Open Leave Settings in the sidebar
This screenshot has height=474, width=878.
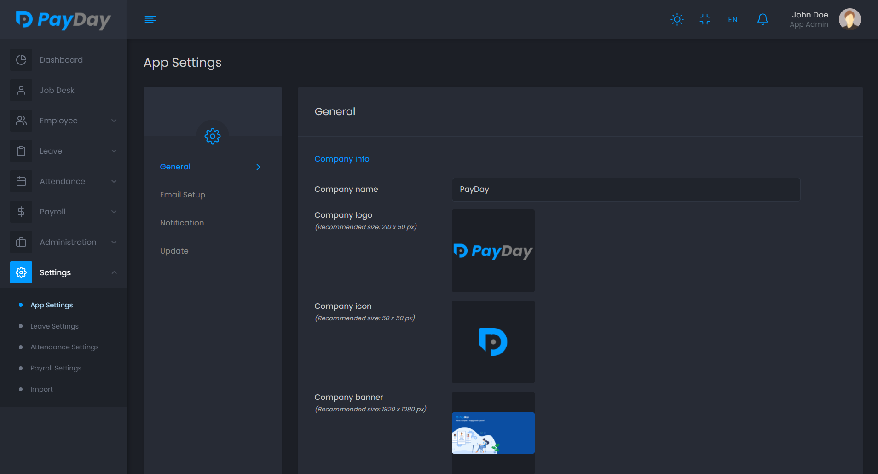(x=54, y=326)
